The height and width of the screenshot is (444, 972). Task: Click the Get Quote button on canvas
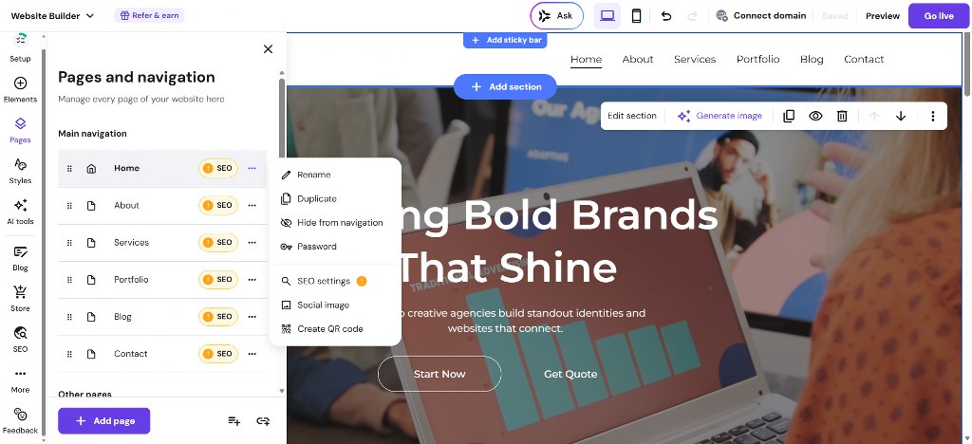coord(570,374)
